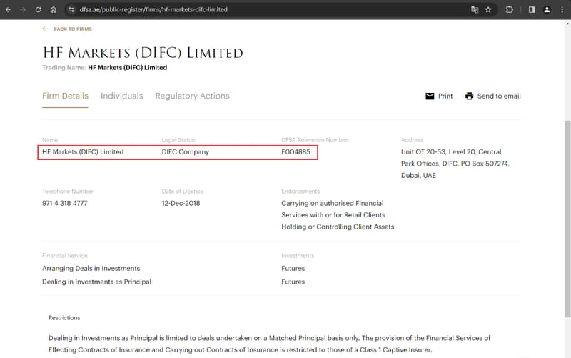Reload the page with the refresh icon

pos(38,10)
